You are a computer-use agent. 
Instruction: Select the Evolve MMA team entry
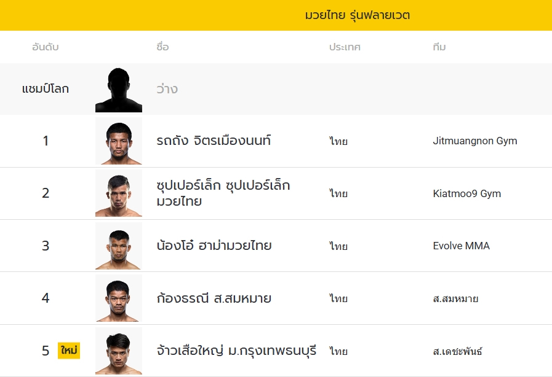click(x=461, y=246)
